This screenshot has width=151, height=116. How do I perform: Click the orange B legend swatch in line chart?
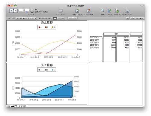pos(46,27)
